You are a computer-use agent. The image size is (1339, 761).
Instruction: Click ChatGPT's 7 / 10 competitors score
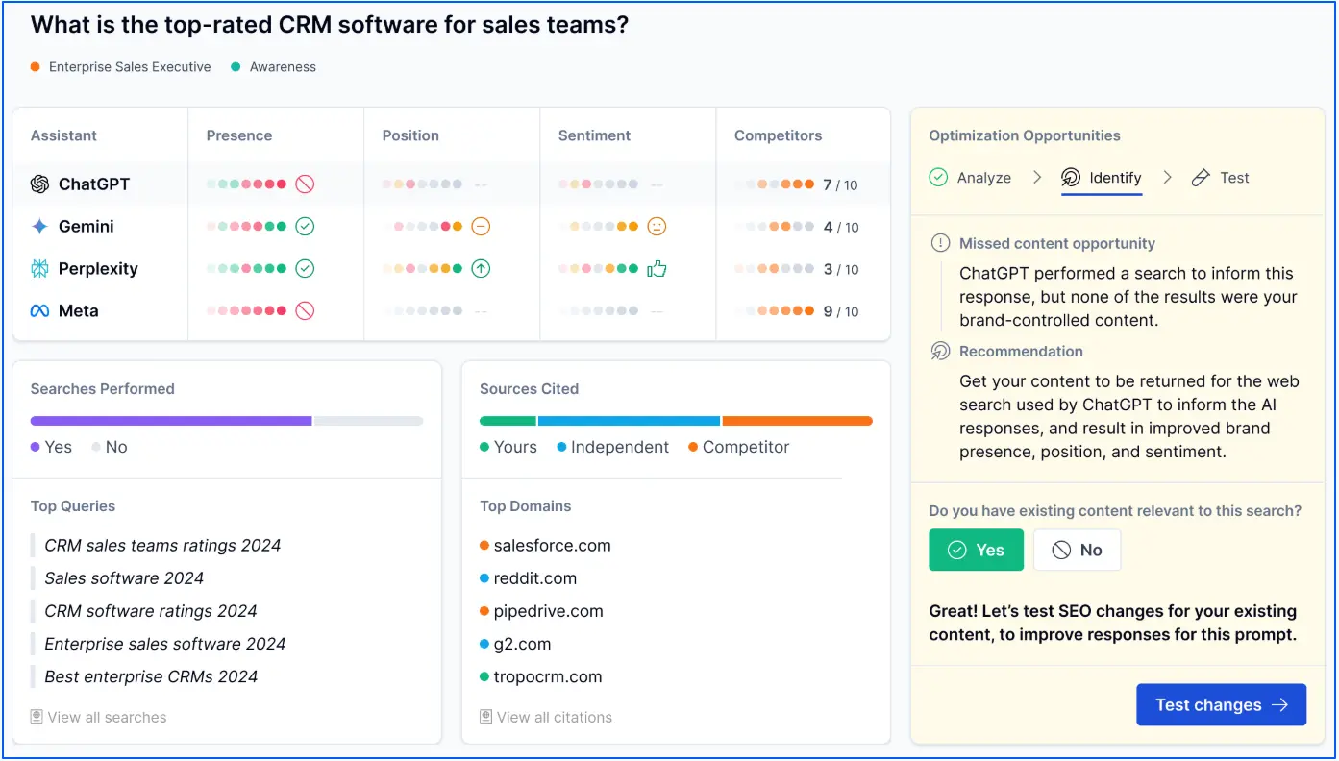841,184
